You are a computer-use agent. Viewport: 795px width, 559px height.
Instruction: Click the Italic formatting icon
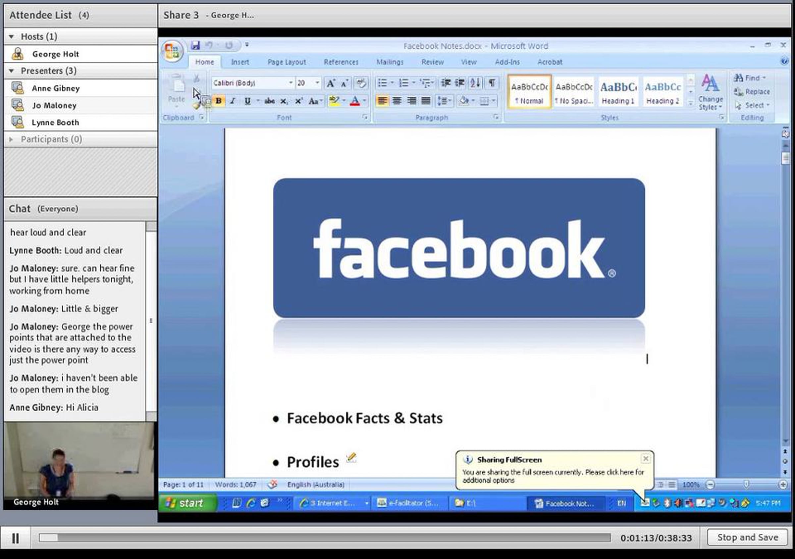(x=233, y=101)
